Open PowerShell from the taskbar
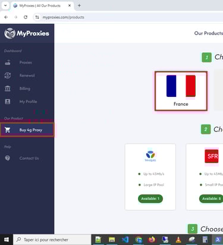This screenshot has height=245, width=223. 218,240
